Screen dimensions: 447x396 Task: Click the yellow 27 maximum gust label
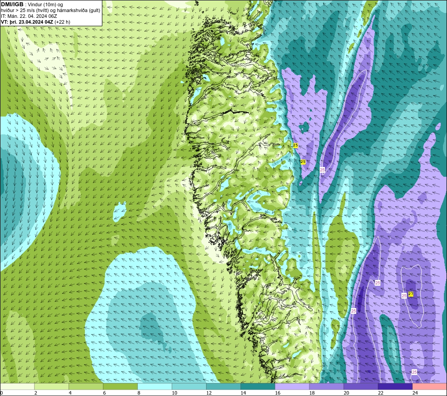411,294
